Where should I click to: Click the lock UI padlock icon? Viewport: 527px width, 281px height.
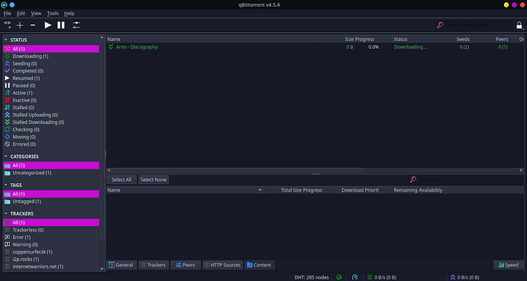[519, 25]
